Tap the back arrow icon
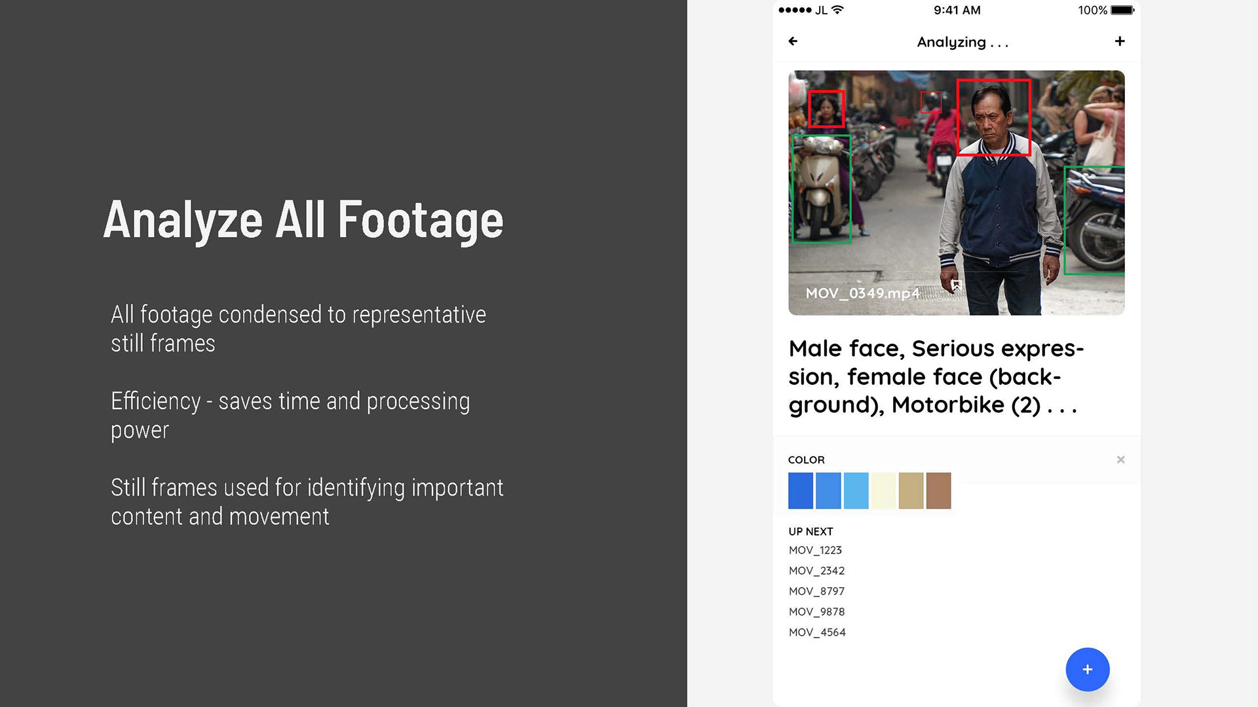The image size is (1258, 707). click(x=793, y=41)
